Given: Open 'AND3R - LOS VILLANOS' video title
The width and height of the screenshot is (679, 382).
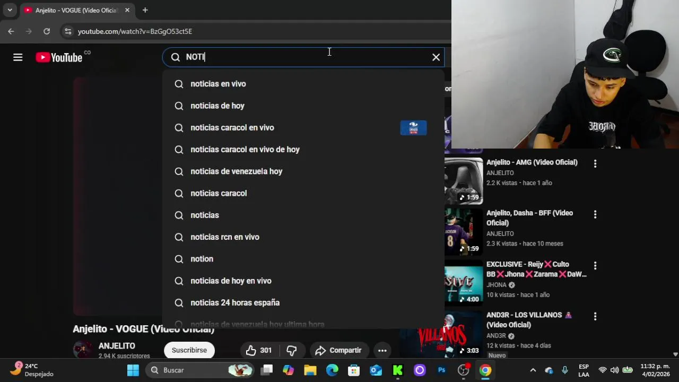Looking at the screenshot, I should pyautogui.click(x=529, y=320).
